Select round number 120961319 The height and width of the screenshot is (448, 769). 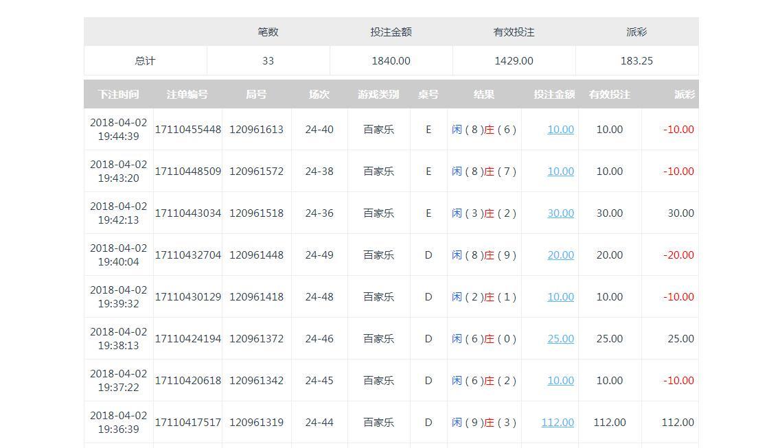click(x=257, y=422)
